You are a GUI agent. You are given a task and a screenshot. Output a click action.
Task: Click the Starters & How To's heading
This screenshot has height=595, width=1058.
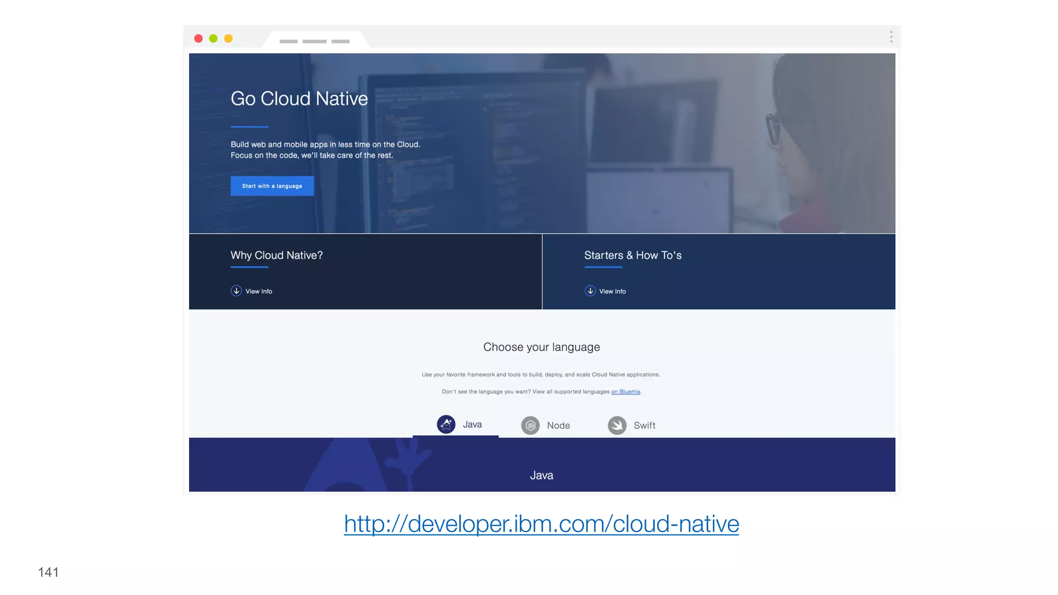click(x=633, y=255)
